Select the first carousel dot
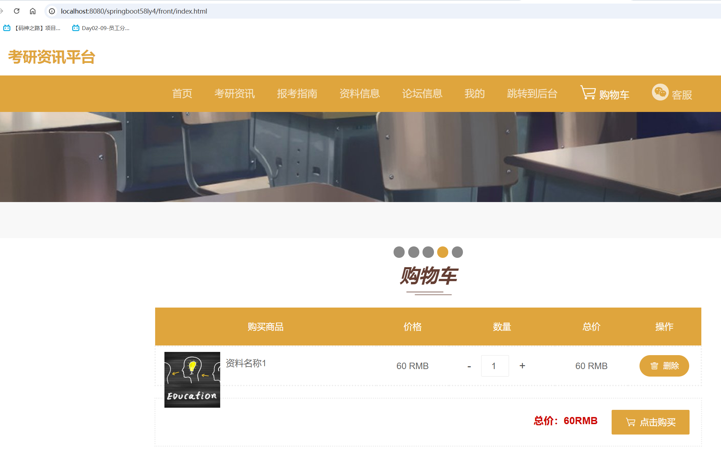The width and height of the screenshot is (721, 471). (399, 252)
